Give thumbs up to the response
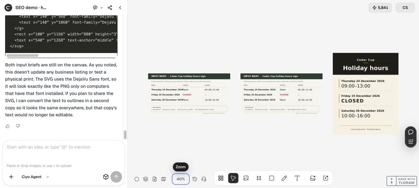The image size is (419, 188). (x=8, y=126)
